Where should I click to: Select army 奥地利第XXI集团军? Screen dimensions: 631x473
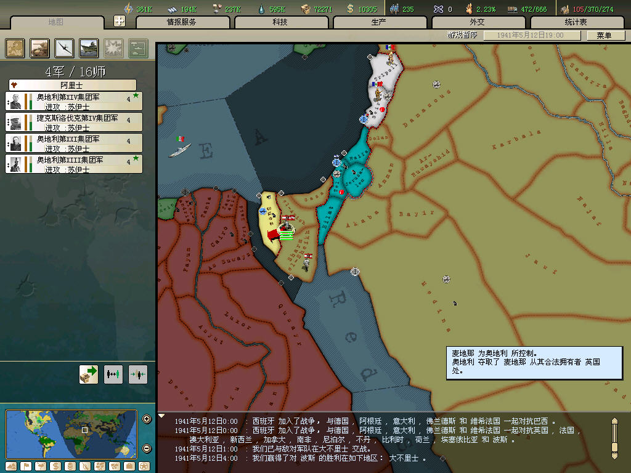74,143
